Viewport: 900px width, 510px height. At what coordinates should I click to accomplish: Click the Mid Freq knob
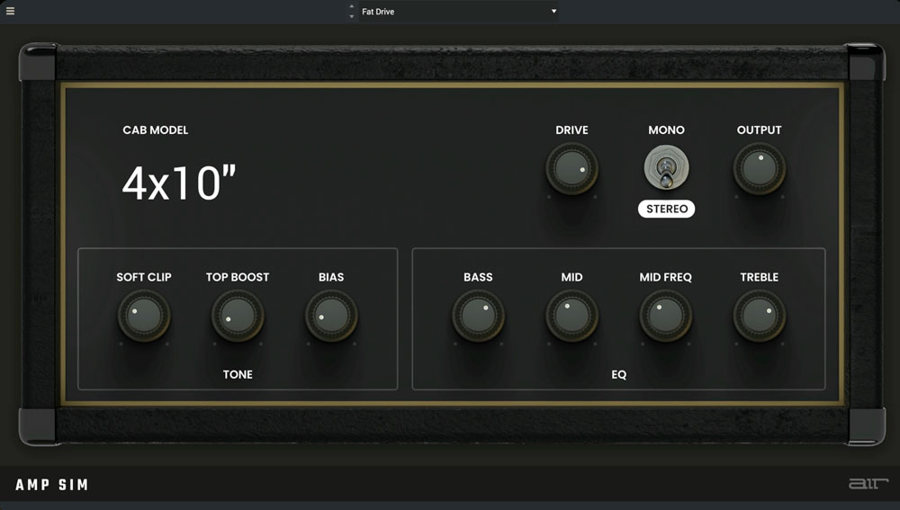[665, 316]
